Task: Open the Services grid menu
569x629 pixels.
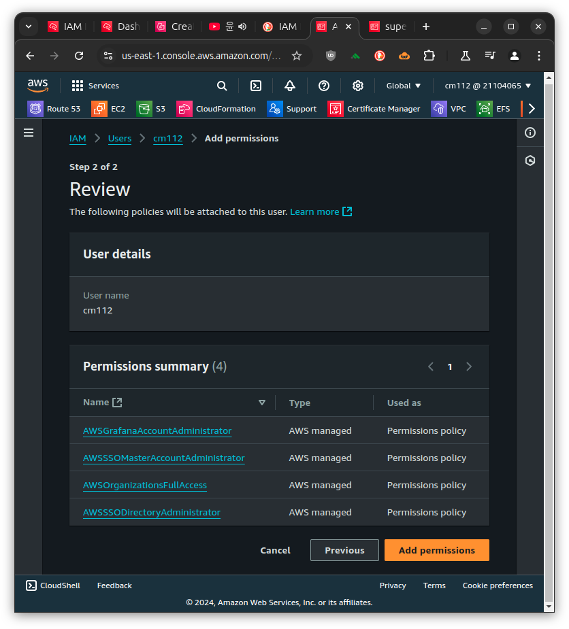Action: pos(95,86)
